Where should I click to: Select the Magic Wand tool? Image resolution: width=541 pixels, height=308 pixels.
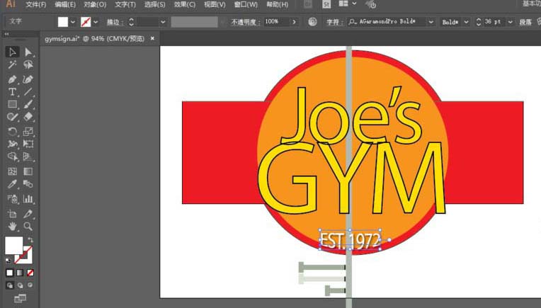13,65
